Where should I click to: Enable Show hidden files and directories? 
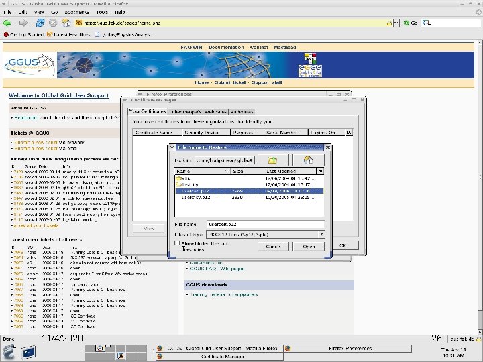[177, 243]
